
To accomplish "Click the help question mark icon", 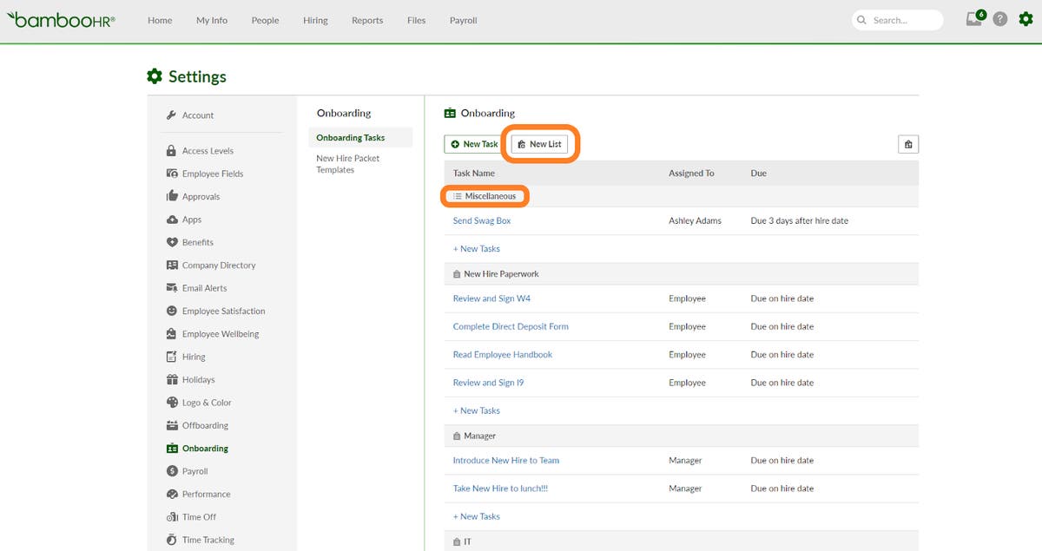I will pos(999,19).
